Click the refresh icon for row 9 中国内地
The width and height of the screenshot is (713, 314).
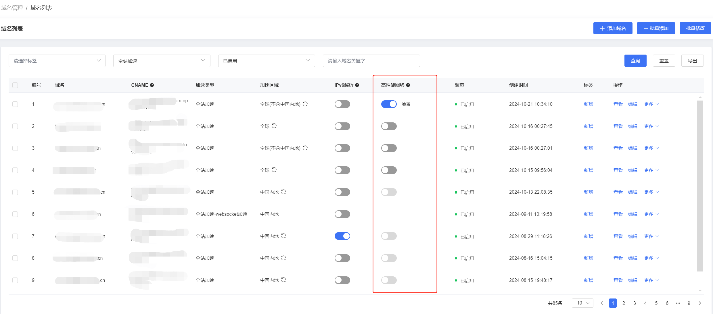[283, 280]
